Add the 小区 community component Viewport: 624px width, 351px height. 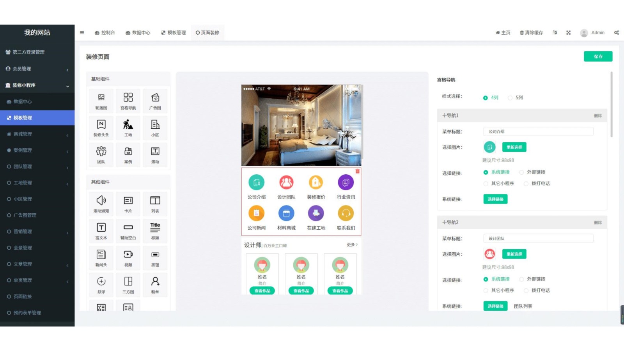click(x=155, y=128)
